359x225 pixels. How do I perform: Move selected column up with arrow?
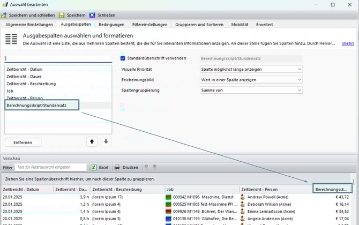point(92,141)
